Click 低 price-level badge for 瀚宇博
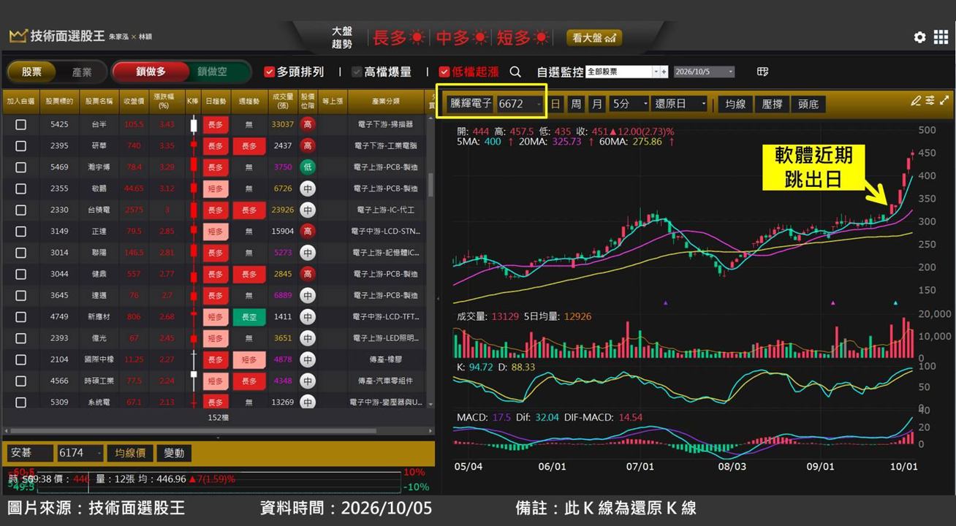The image size is (956, 526). (308, 167)
